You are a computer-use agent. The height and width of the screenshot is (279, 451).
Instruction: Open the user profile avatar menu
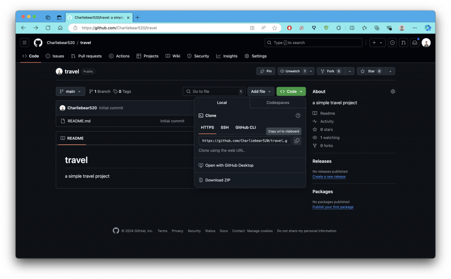point(426,43)
